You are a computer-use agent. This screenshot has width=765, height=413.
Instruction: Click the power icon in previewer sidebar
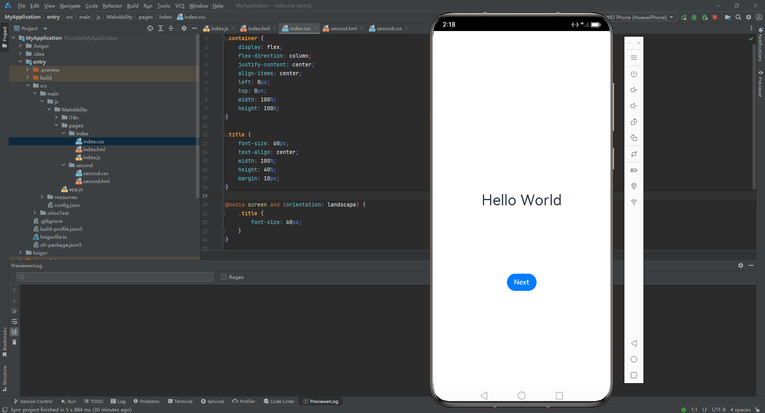(x=634, y=74)
